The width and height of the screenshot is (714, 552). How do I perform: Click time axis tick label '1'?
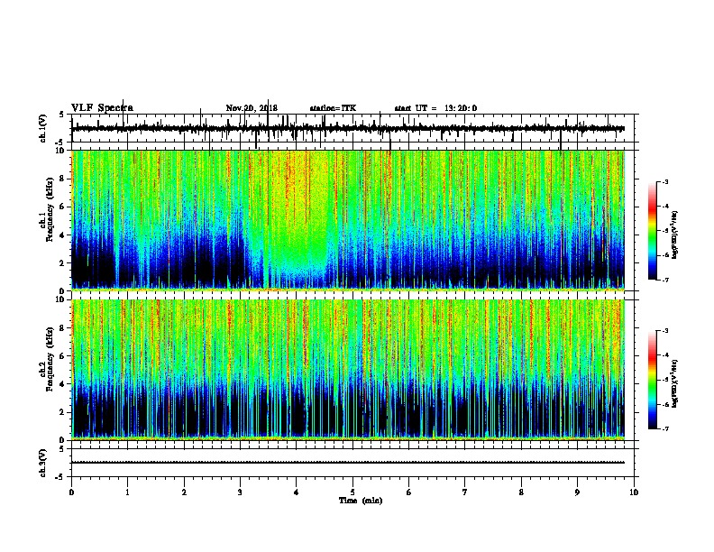coord(127,492)
